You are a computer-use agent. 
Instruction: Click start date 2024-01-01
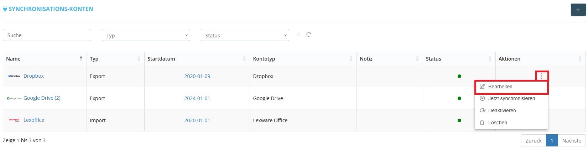coord(197,98)
